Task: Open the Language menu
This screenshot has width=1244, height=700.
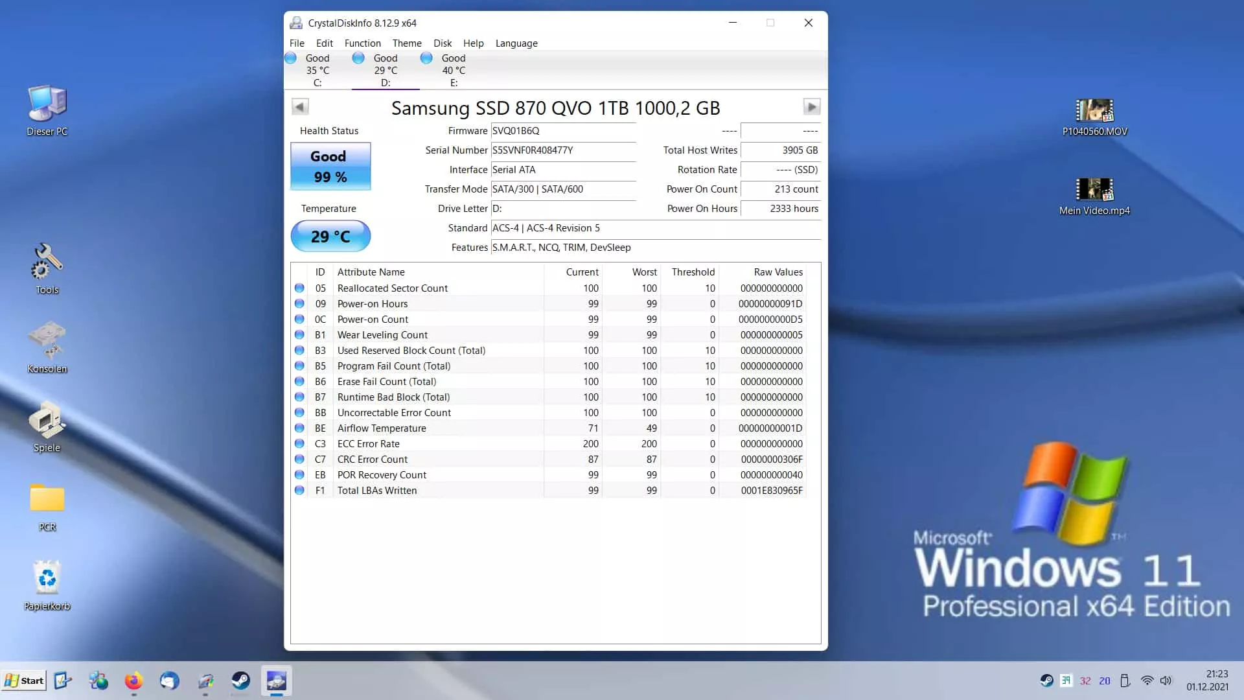Action: coord(516,43)
